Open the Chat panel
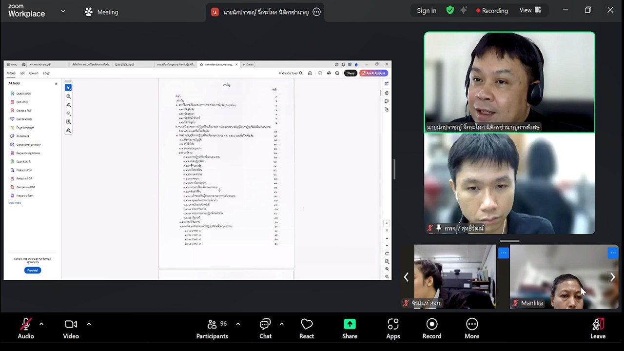Image resolution: width=624 pixels, height=351 pixels. pyautogui.click(x=265, y=329)
